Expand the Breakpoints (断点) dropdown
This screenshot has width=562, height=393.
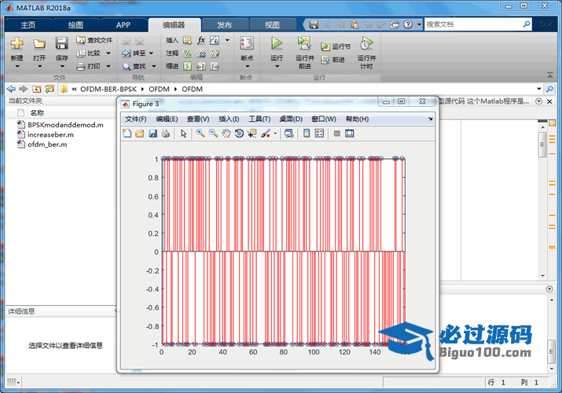coord(247,67)
